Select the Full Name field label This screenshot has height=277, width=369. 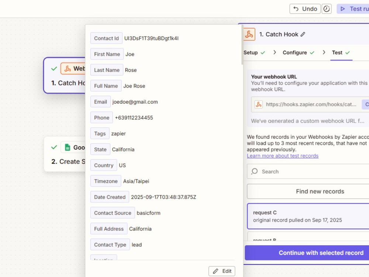(106, 86)
